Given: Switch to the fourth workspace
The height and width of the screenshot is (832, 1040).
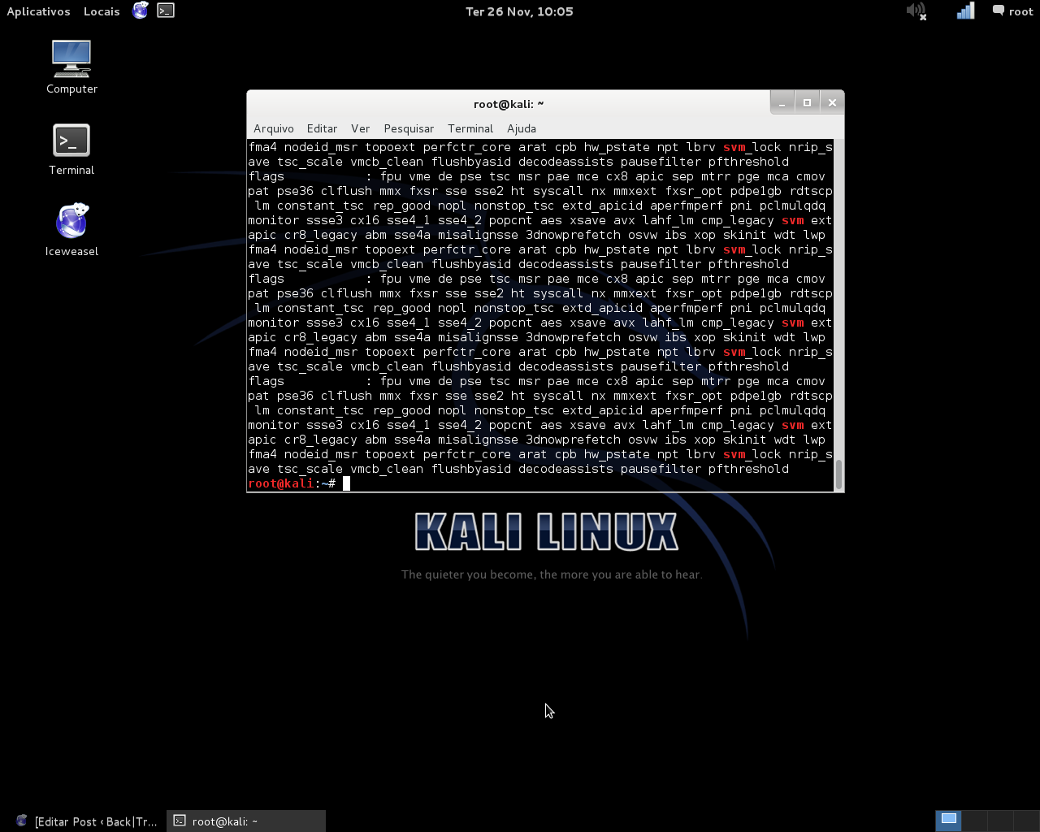Looking at the screenshot, I should (x=1026, y=821).
